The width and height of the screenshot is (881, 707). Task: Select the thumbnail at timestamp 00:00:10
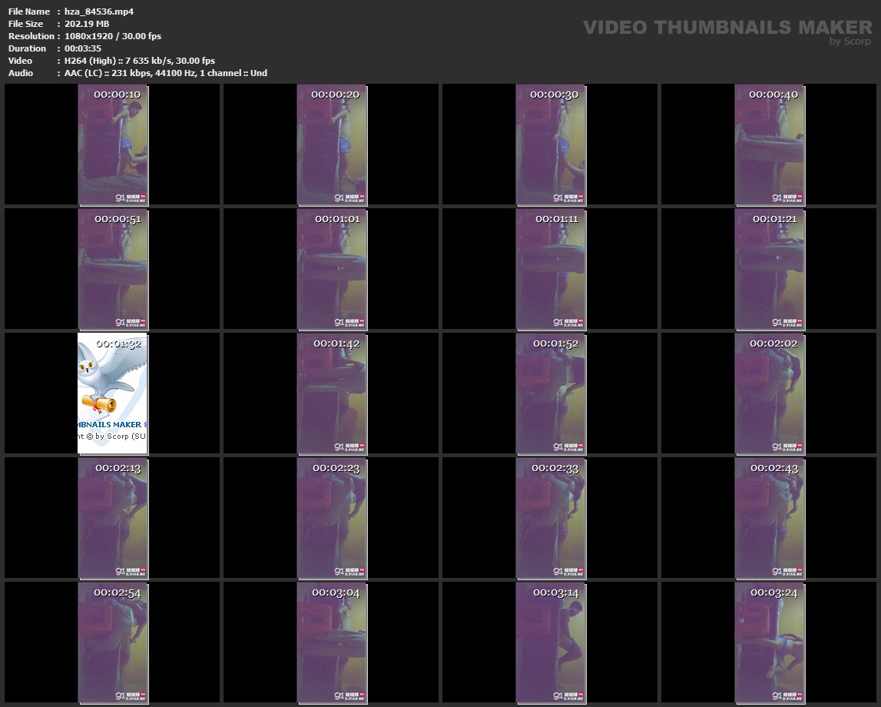[113, 144]
